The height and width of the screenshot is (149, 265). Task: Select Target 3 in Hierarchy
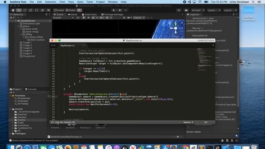[27, 48]
